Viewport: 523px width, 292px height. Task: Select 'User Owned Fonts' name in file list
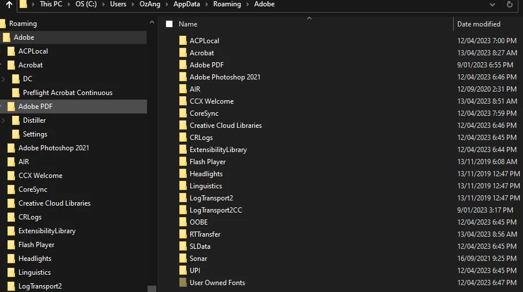tap(217, 283)
